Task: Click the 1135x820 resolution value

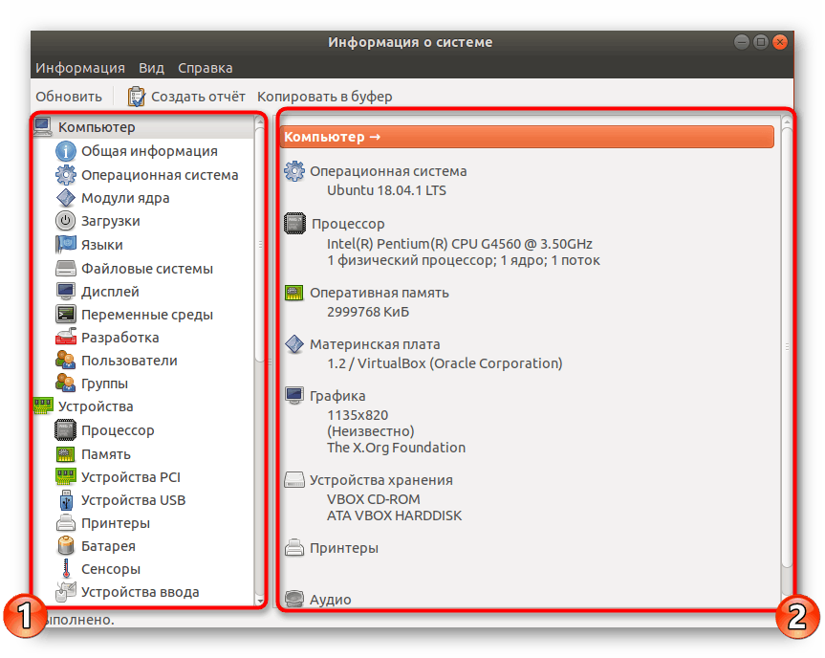Action: coord(358,415)
